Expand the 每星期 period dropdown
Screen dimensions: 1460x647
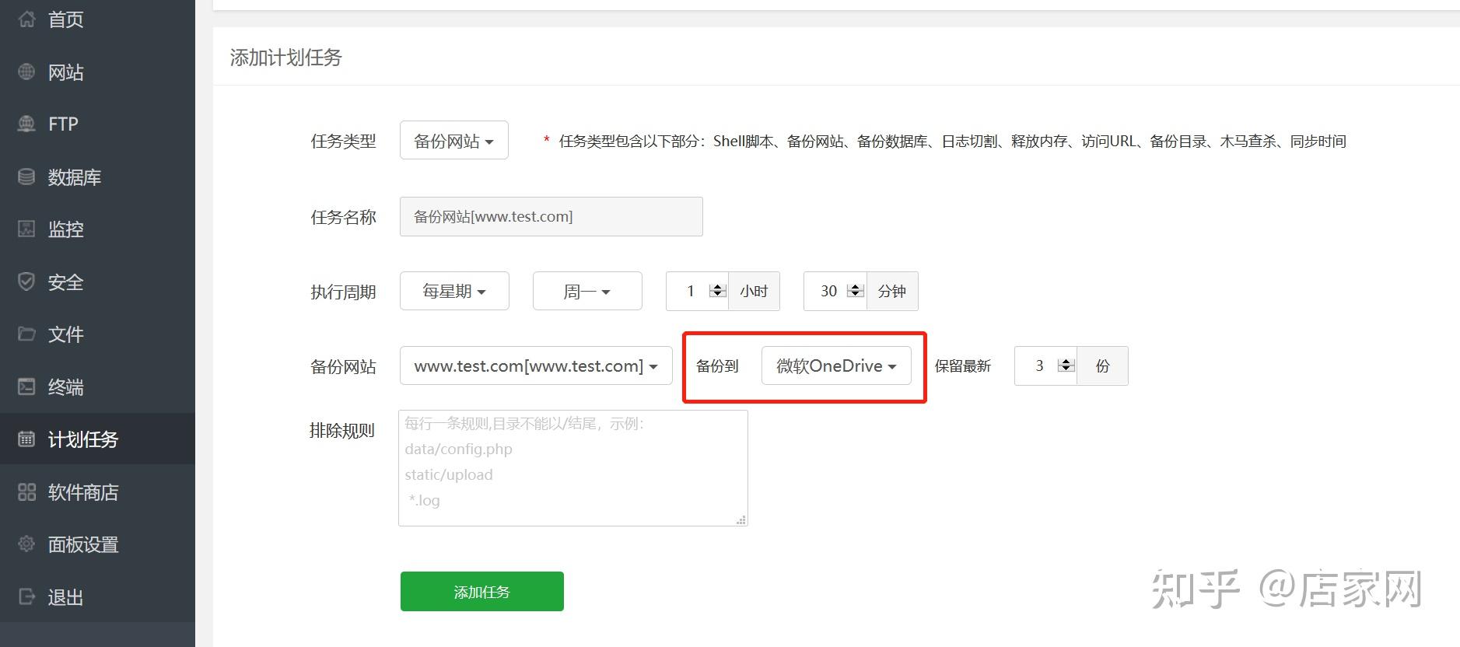click(454, 291)
